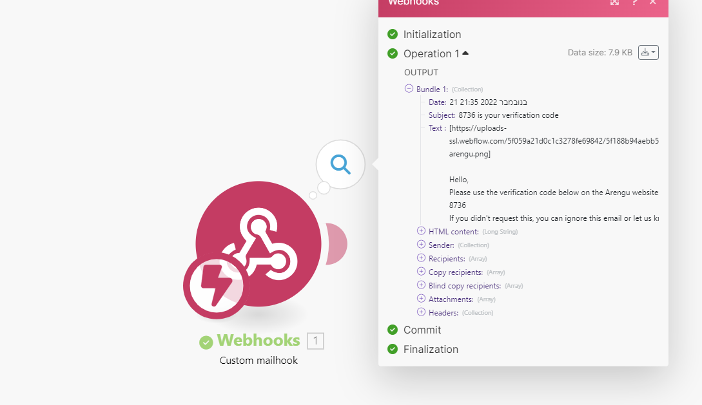702x405 pixels.
Task: Expand the HTML content field
Action: (421, 231)
